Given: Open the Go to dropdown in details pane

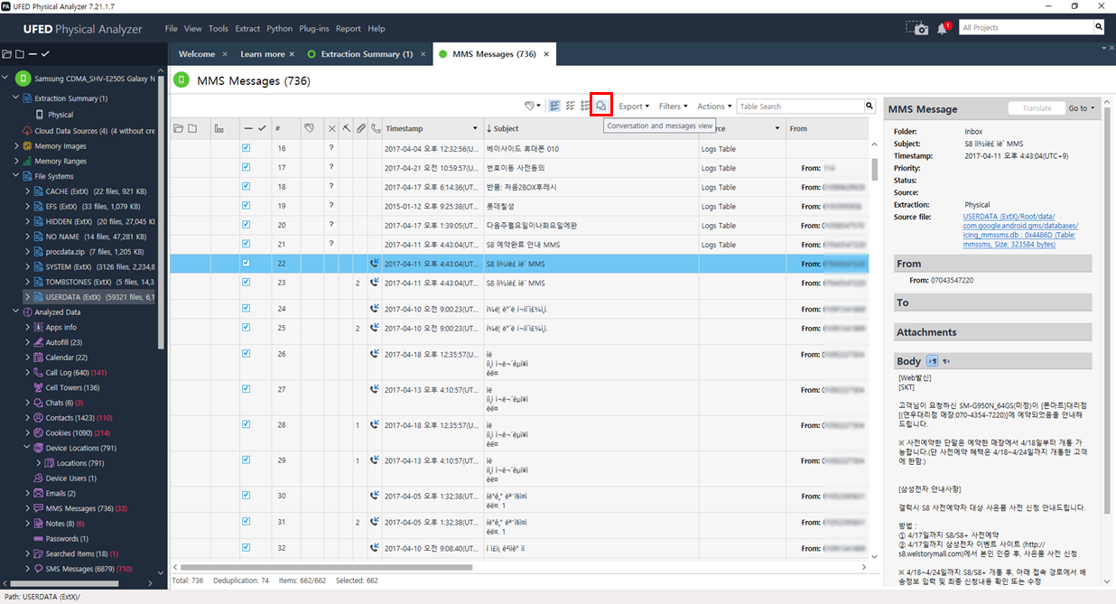Looking at the screenshot, I should [1082, 108].
